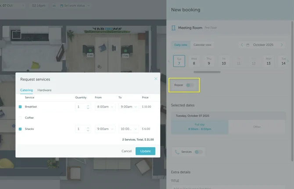Switch to Calendar view tab
This screenshot has height=189, width=294.
point(202,45)
